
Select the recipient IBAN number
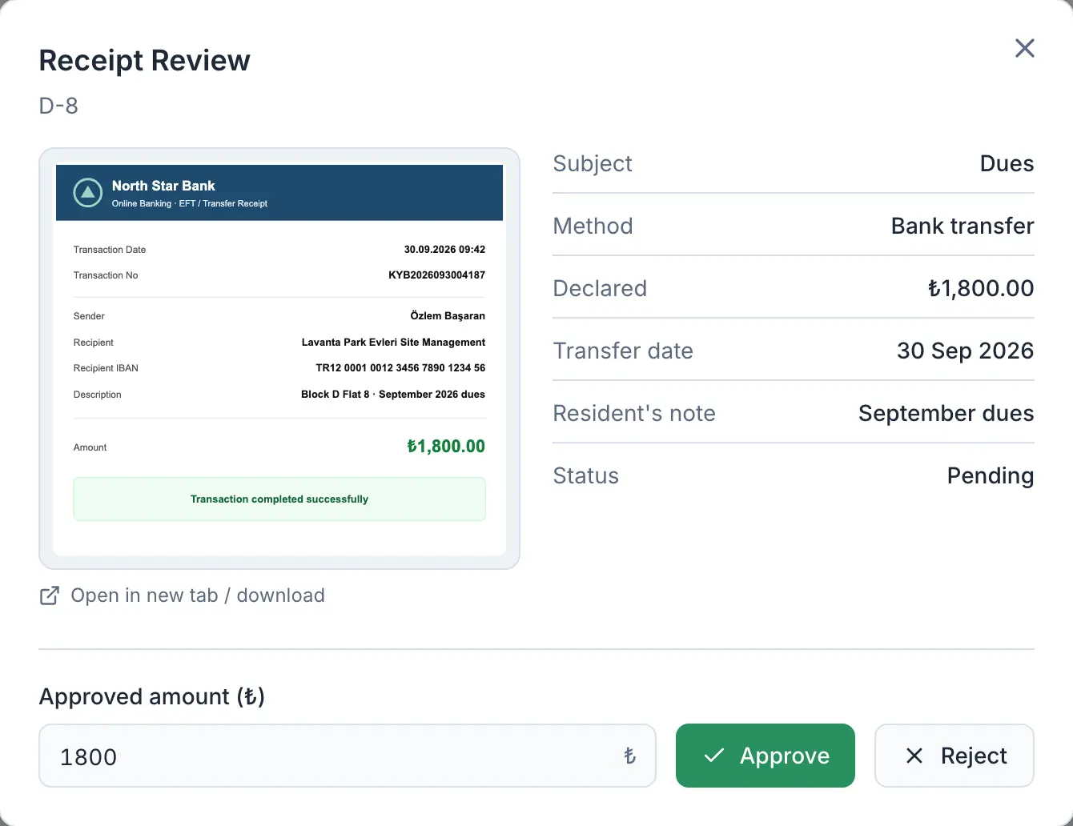400,368
